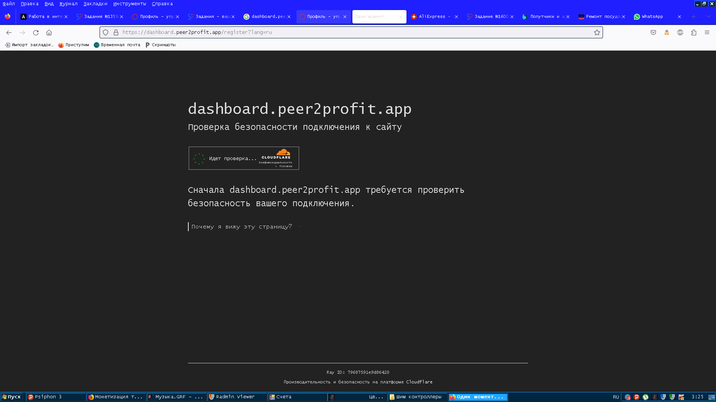Click the forward navigation arrow

[22, 32]
